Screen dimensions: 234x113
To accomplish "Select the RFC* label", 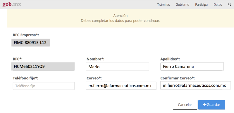I will tap(18, 59).
